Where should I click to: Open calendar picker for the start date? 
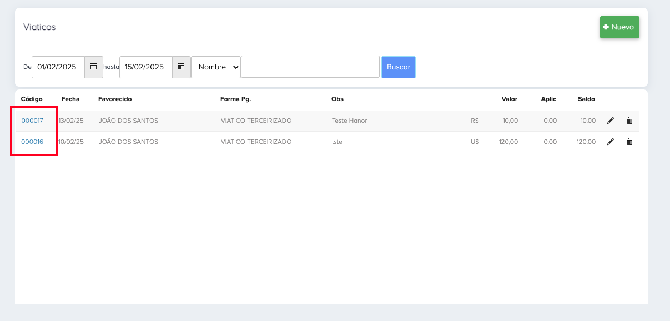tap(94, 67)
